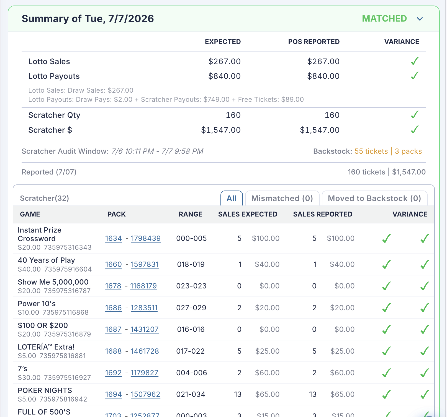The image size is (447, 417).
Task: Click the GAME column header
Action: pyautogui.click(x=30, y=214)
